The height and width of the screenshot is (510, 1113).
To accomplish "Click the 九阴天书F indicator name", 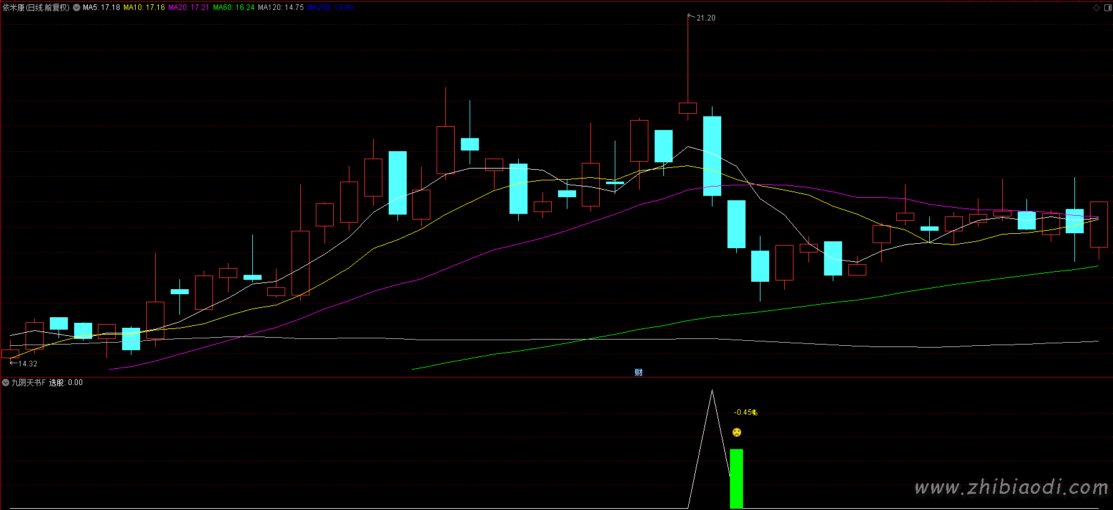I will click(x=28, y=382).
